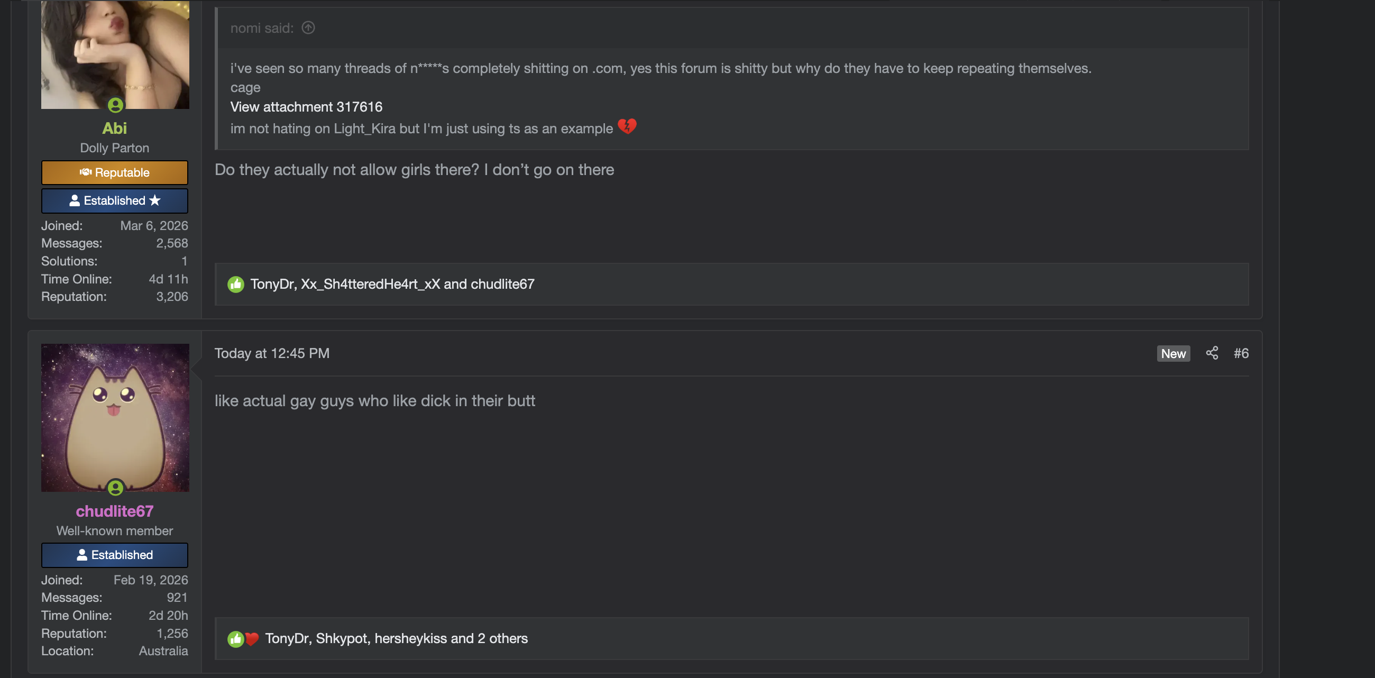Click the broken heart emoji in the quote
1375x678 pixels.
[x=627, y=126]
